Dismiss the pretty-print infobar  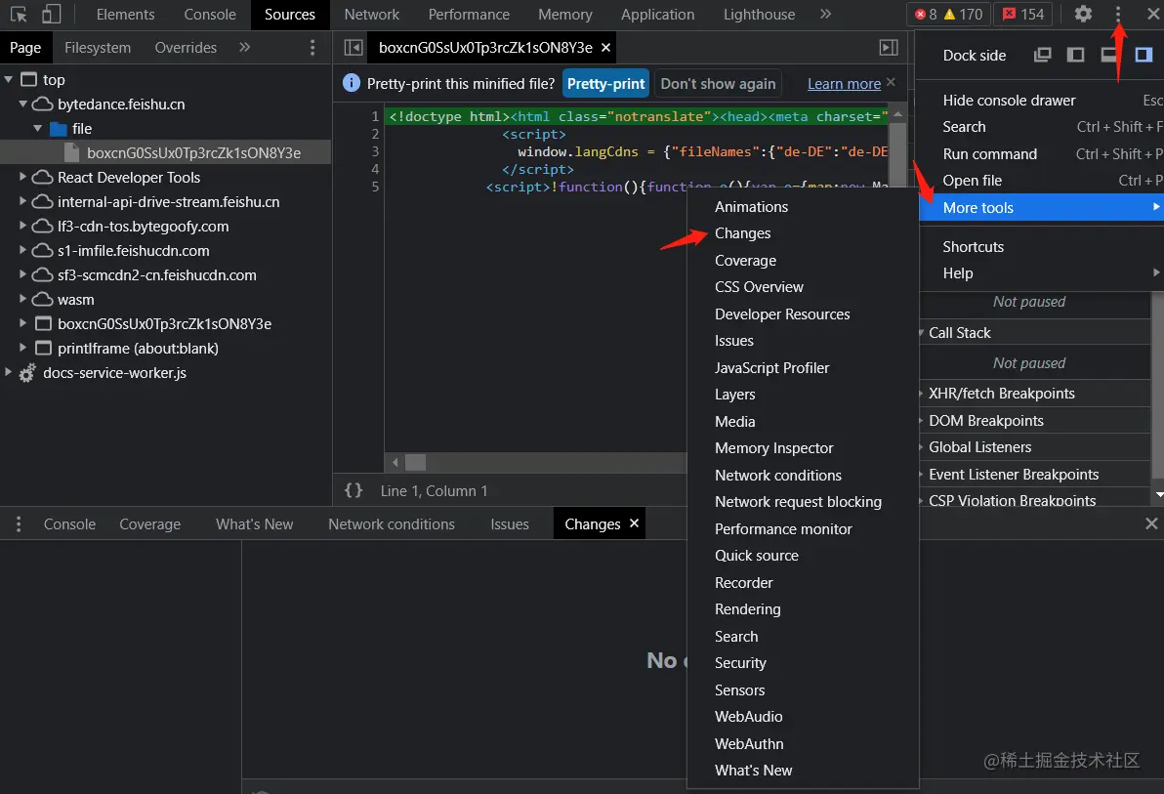click(x=891, y=82)
